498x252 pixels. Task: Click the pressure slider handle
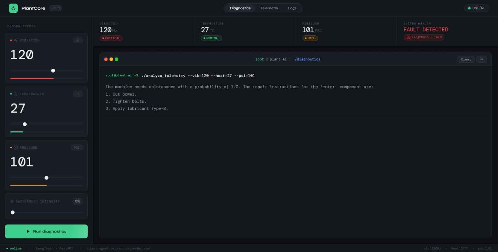tap(47, 178)
